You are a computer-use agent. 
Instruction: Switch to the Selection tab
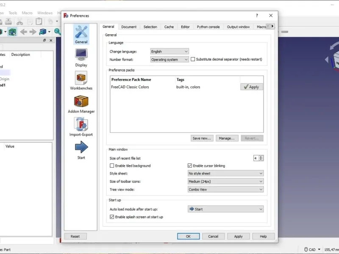coord(150,27)
